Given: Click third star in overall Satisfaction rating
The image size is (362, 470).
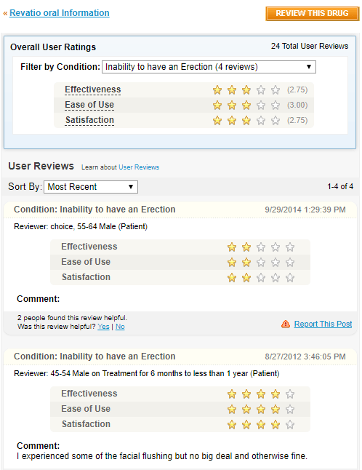Looking at the screenshot, I should pyautogui.click(x=246, y=121).
